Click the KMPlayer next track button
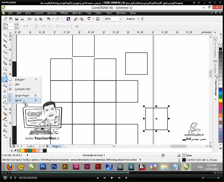Viewport: 224px width, 182px height. [x=119, y=178]
